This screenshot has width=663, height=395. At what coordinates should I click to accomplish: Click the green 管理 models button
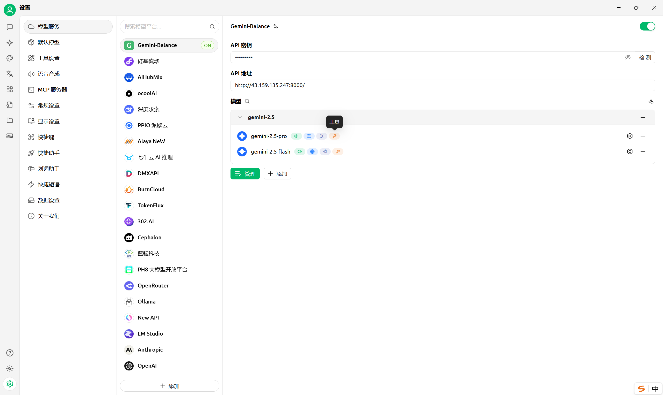[x=245, y=174]
